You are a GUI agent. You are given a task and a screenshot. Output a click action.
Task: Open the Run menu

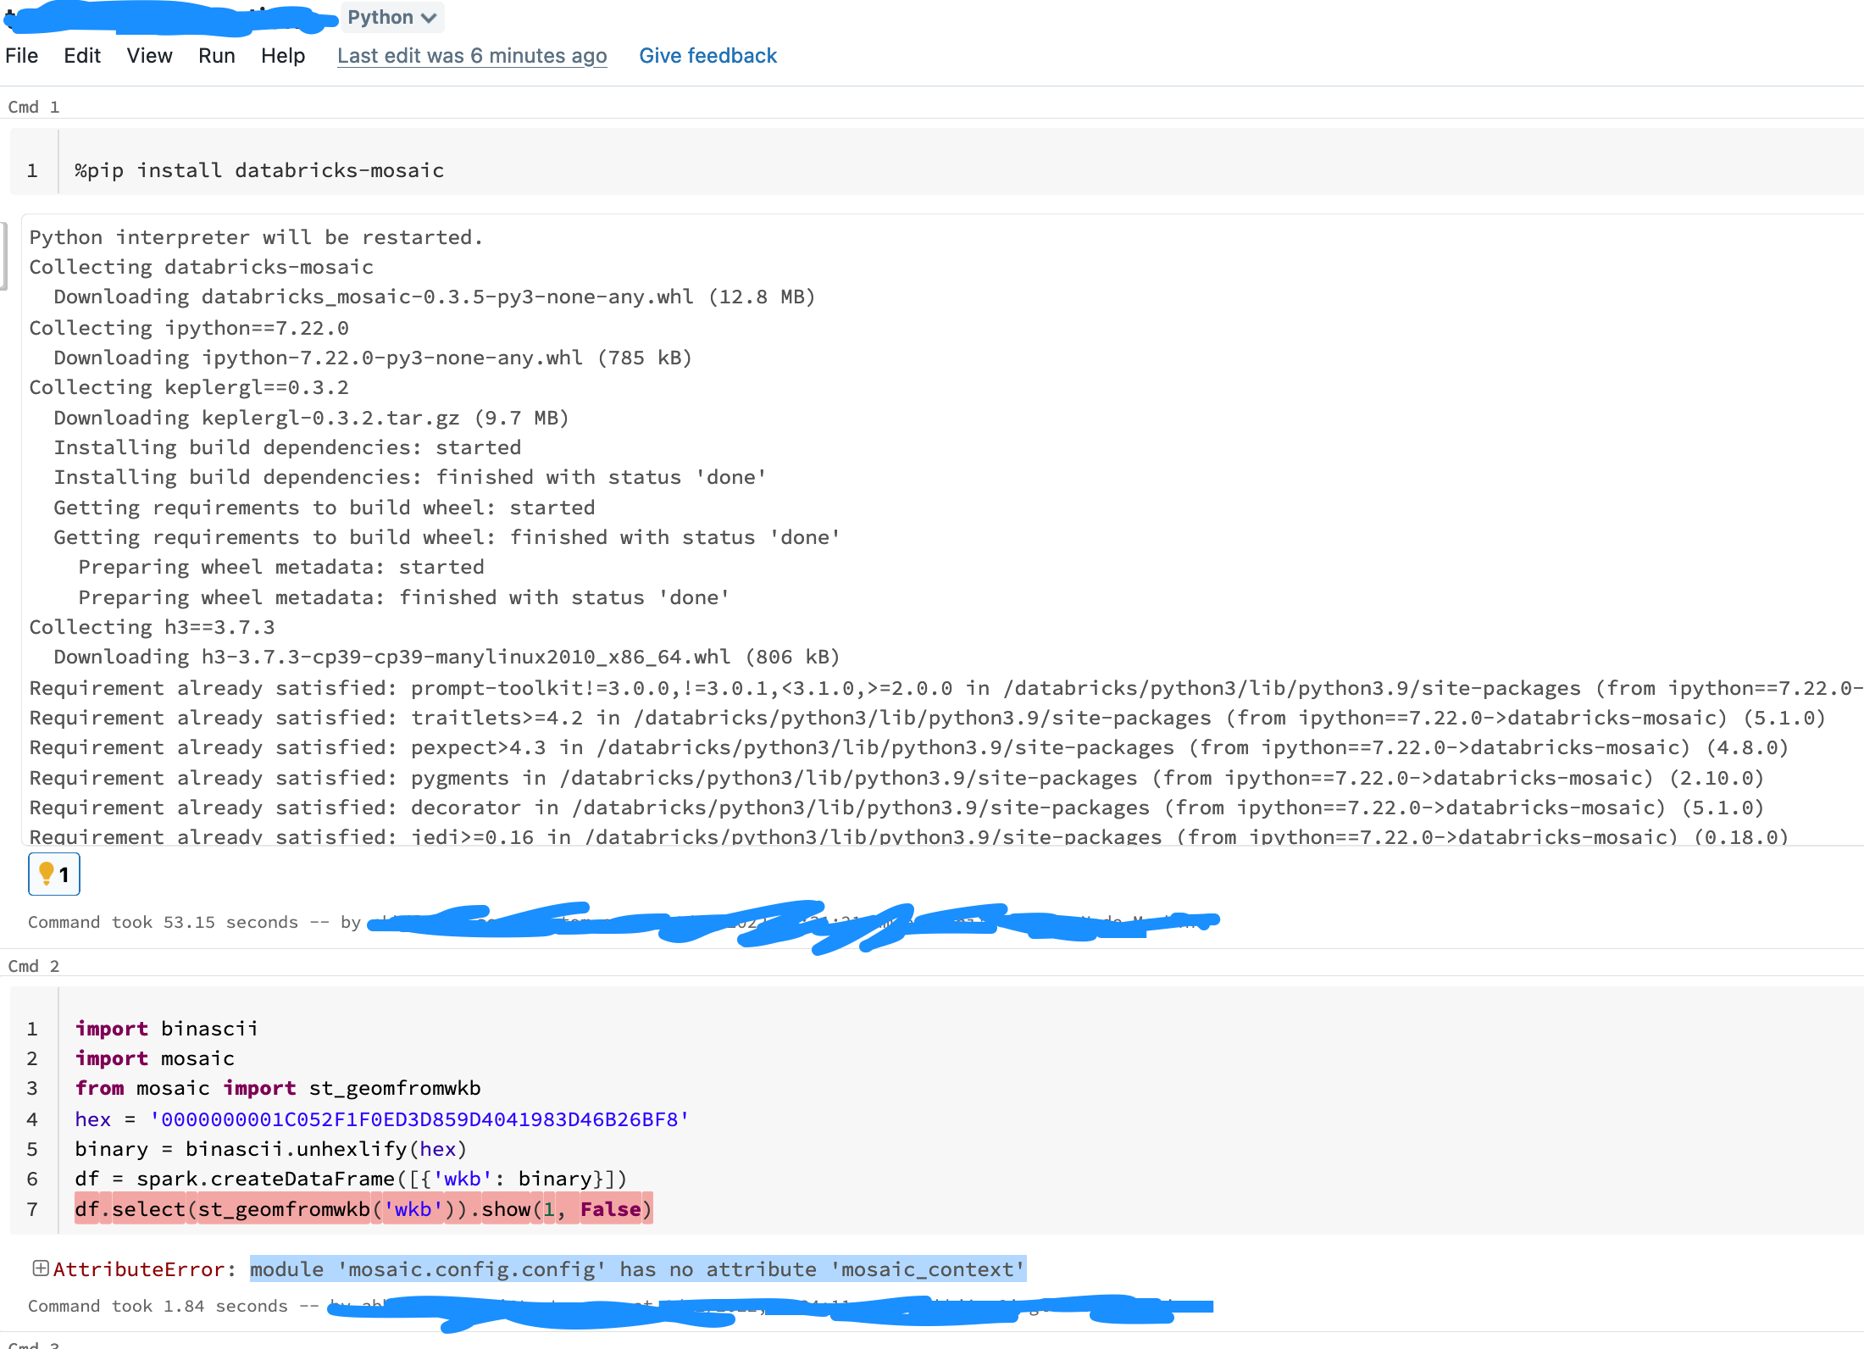point(217,55)
